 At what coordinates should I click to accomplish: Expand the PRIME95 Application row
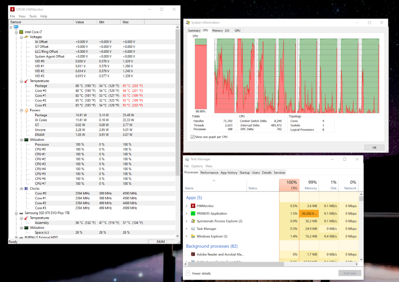point(186,213)
